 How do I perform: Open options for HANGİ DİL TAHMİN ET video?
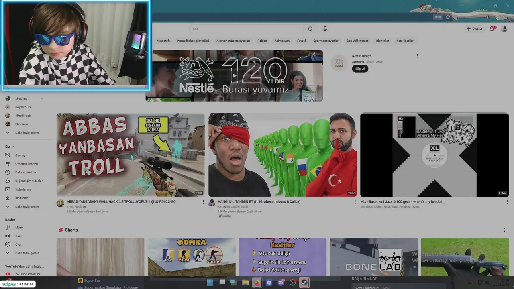(355, 202)
